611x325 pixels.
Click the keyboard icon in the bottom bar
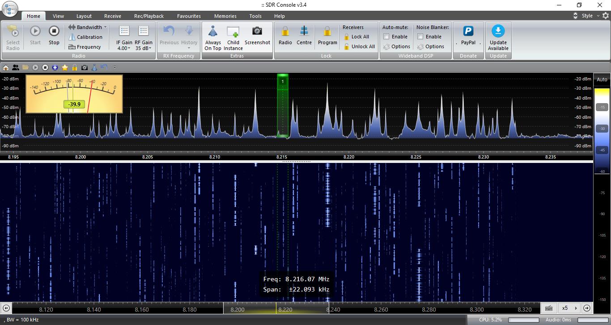click(549, 308)
